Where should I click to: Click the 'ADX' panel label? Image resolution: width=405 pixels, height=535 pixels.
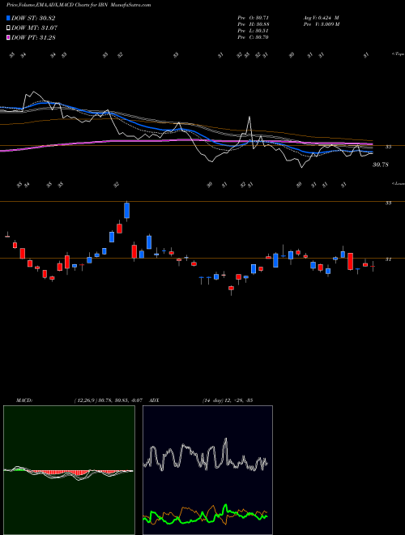point(155,400)
